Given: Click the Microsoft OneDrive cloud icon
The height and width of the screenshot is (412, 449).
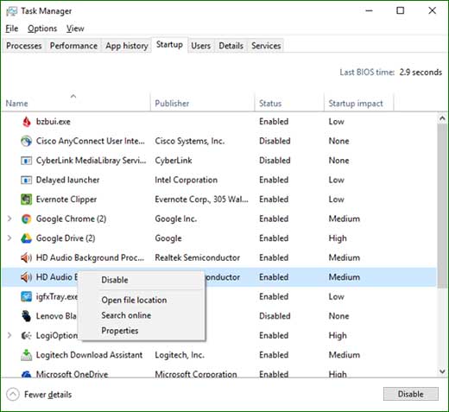Looking at the screenshot, I should point(26,374).
